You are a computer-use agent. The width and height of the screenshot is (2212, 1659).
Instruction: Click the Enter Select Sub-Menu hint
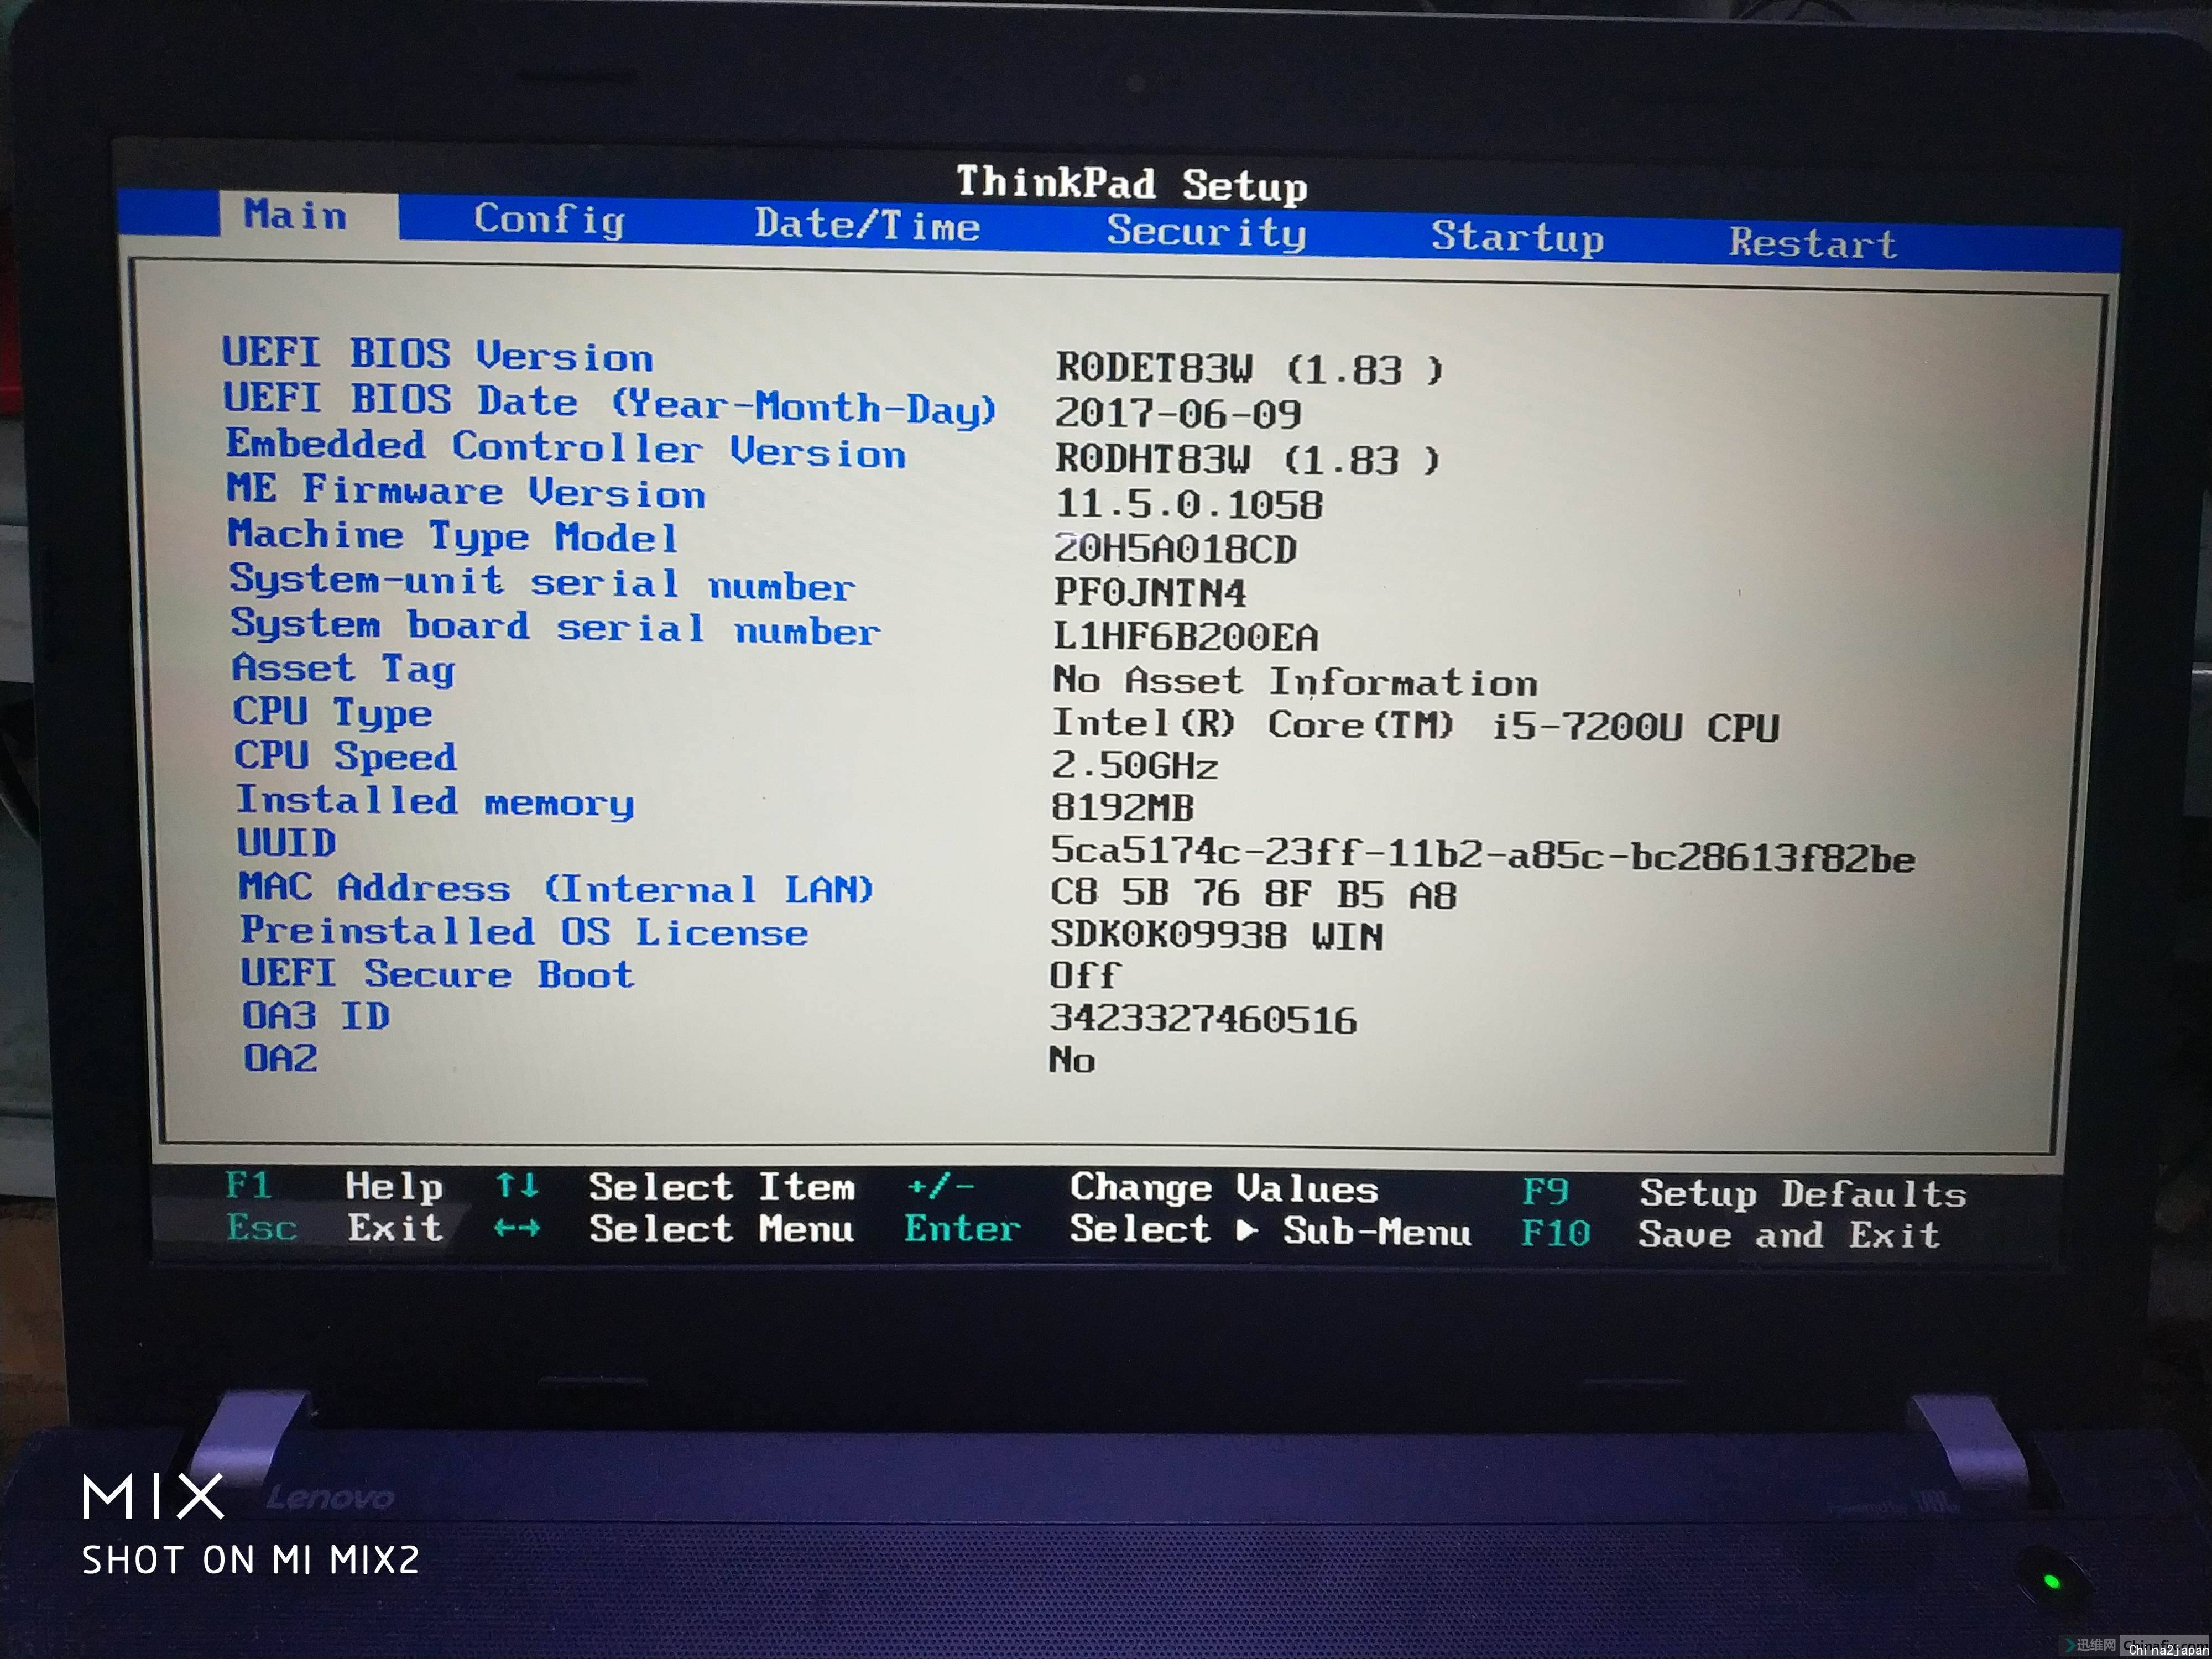pyautogui.click(x=1187, y=1229)
